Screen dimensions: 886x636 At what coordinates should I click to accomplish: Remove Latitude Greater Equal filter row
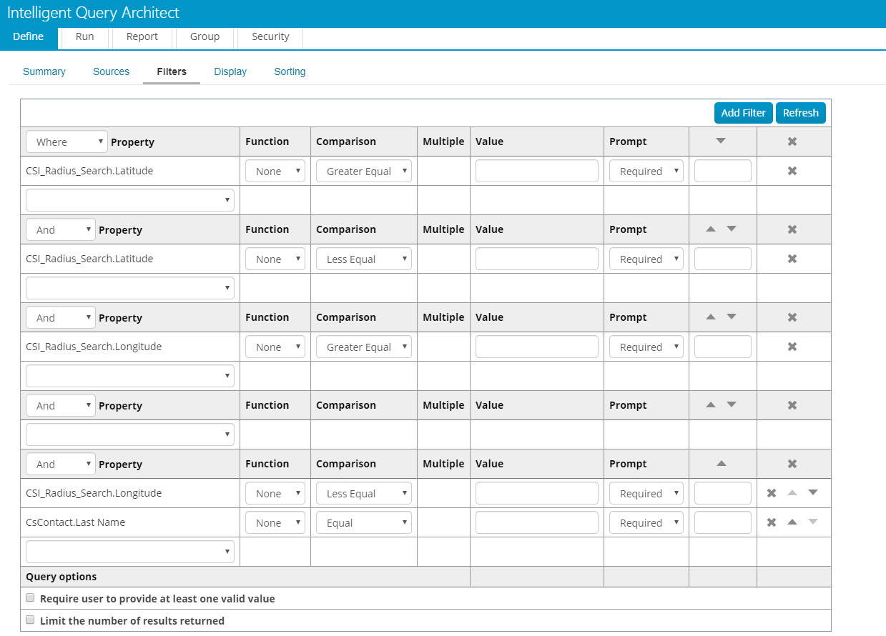tap(792, 171)
